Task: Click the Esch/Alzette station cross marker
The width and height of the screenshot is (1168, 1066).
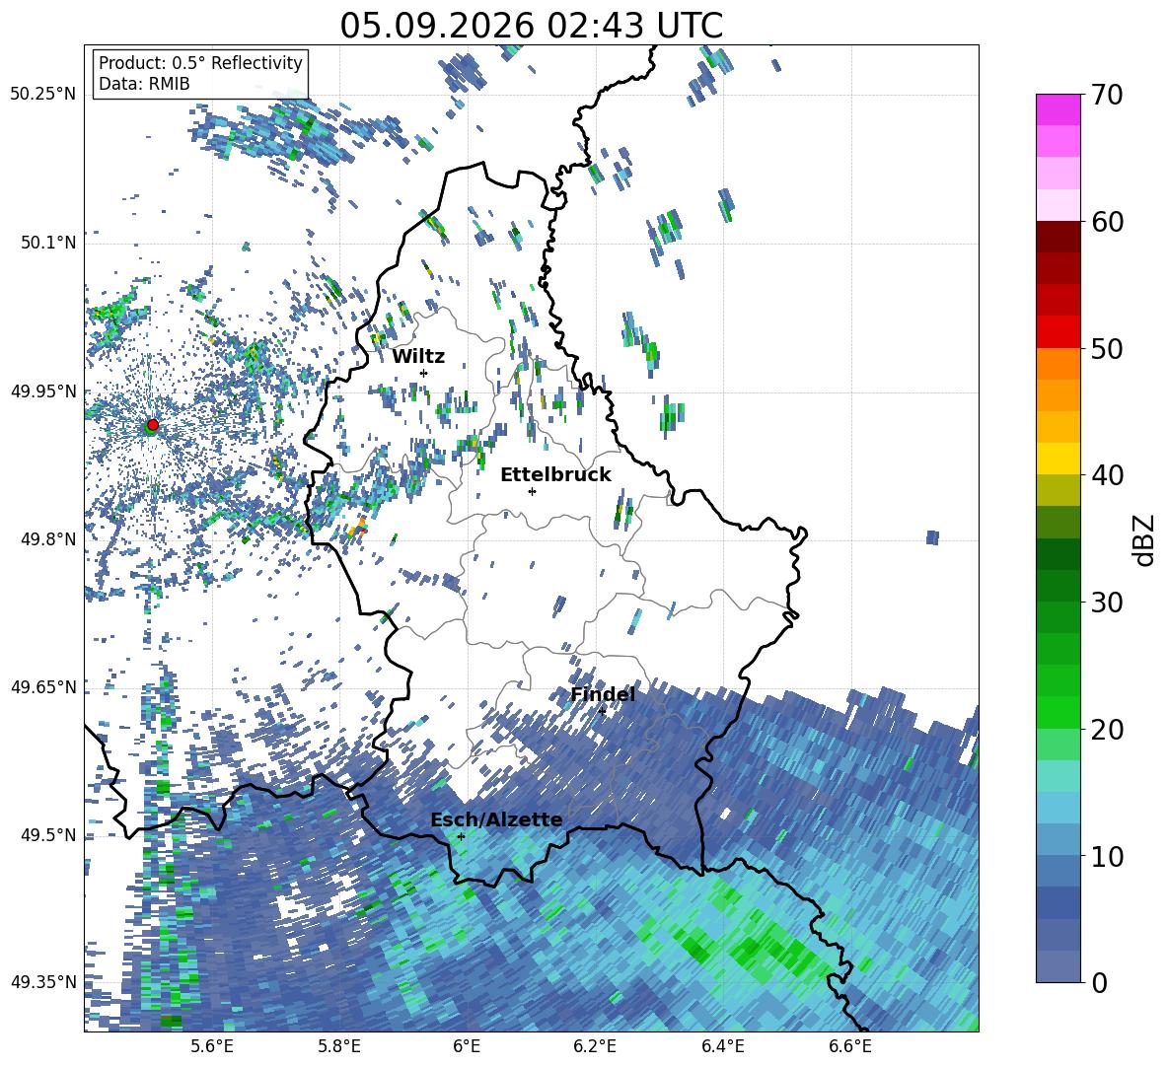Action: pos(461,836)
